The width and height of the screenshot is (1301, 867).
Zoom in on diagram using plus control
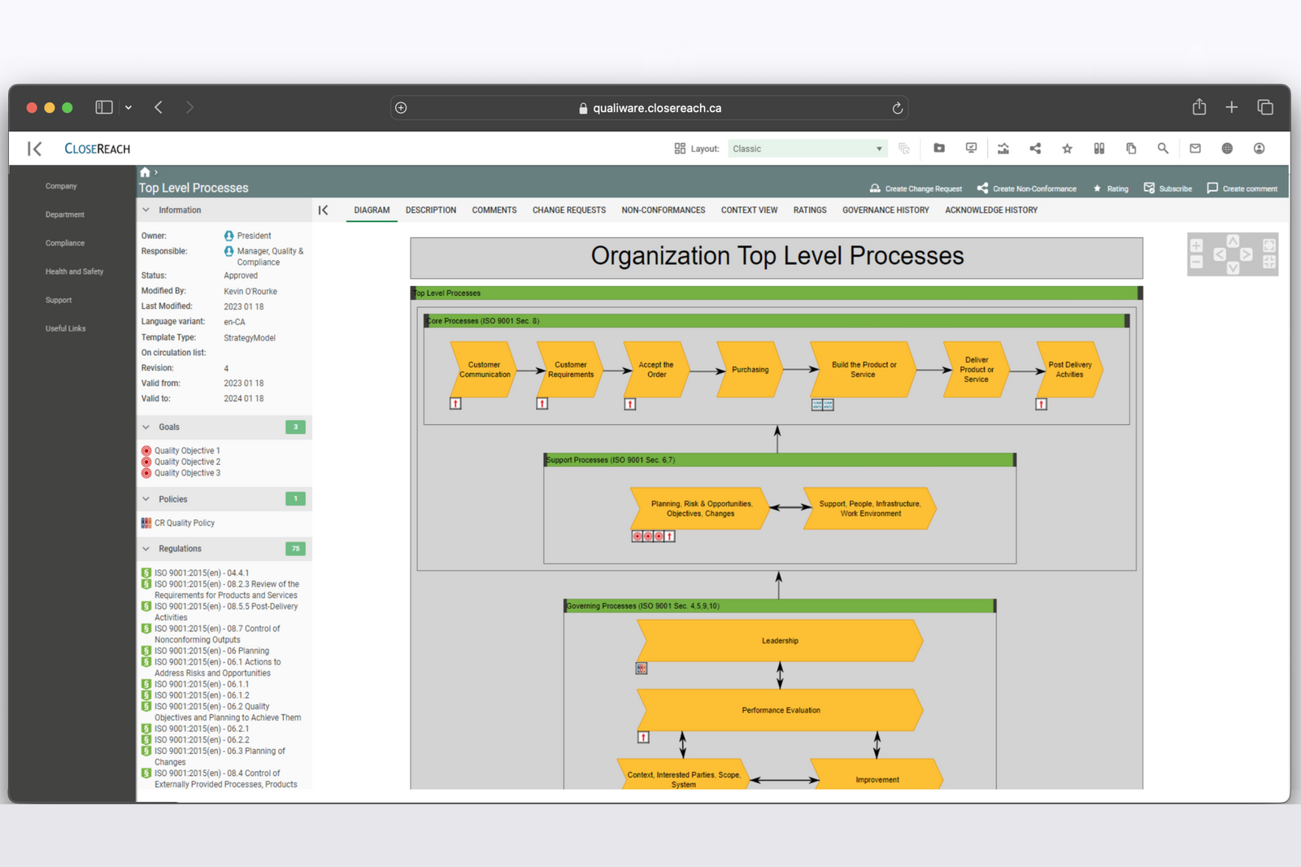coord(1196,245)
